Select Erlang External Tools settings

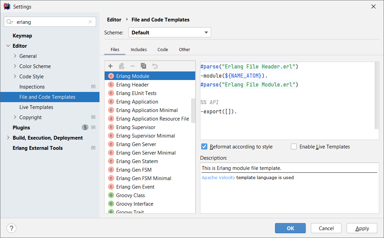coord(38,148)
